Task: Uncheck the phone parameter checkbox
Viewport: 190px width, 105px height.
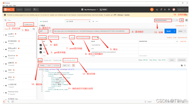Action: pyautogui.click(x=41, y=45)
